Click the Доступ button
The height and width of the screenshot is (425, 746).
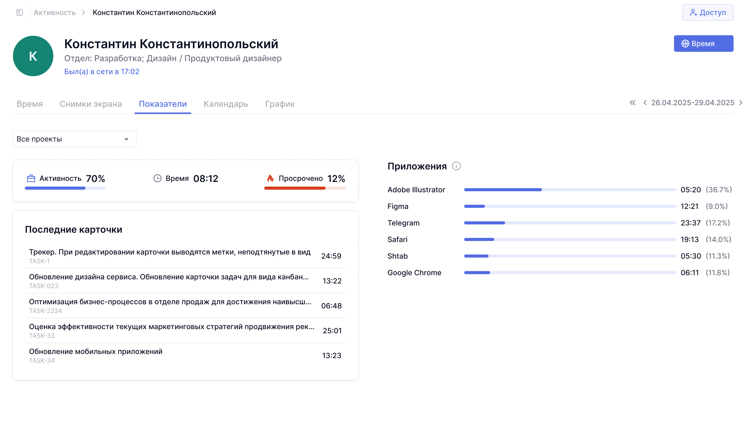click(x=707, y=12)
